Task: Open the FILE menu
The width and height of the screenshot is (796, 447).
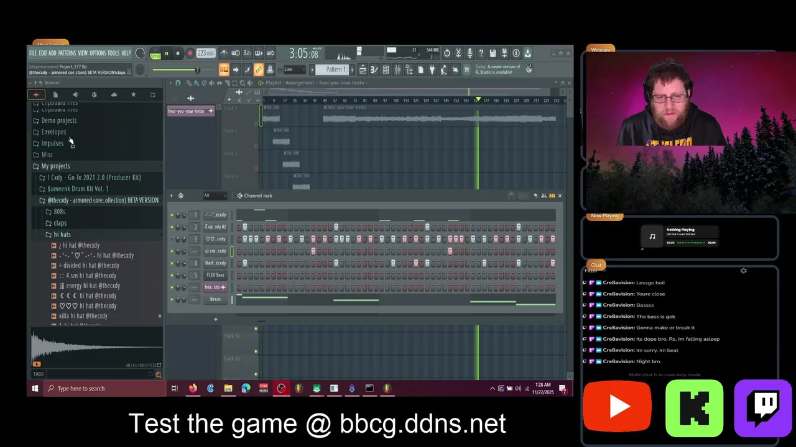Action: coord(33,53)
